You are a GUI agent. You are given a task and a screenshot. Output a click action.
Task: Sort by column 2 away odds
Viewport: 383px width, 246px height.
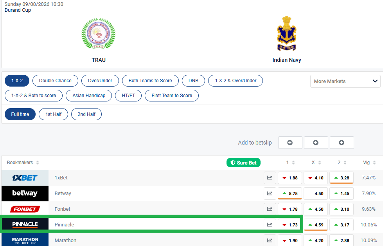click(x=342, y=163)
